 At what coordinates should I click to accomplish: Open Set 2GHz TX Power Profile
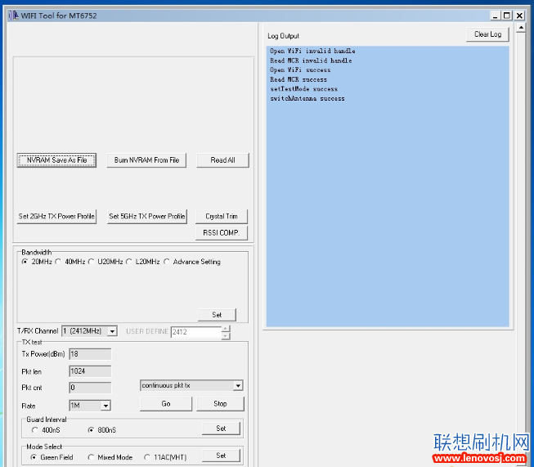click(x=56, y=216)
